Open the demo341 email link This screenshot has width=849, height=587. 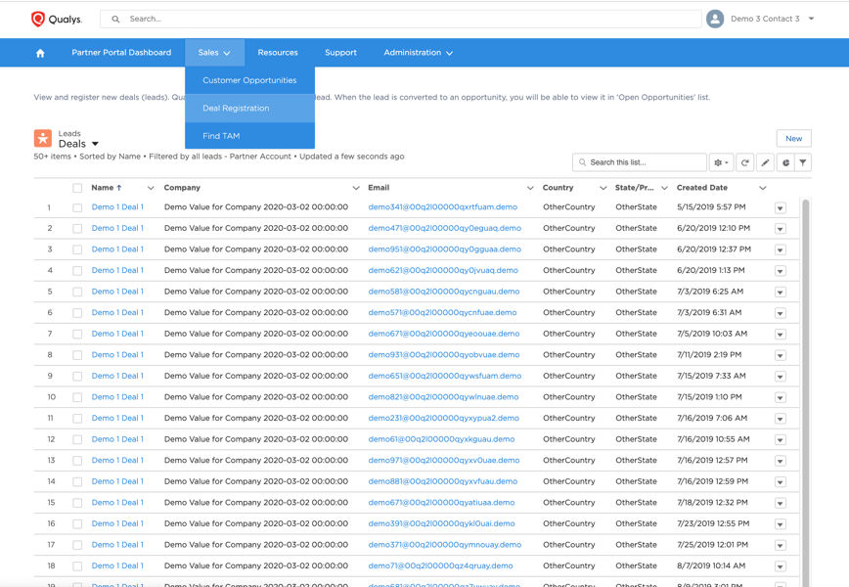point(442,207)
